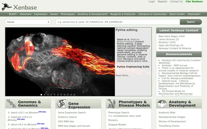
Task: Click the Search button
Action: pos(191,22)
